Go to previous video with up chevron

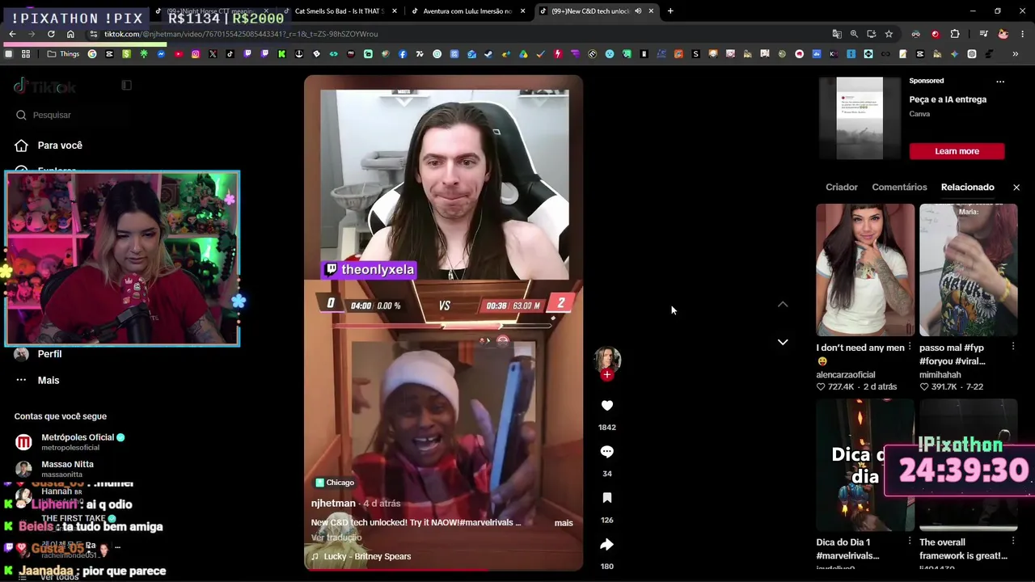tap(783, 304)
